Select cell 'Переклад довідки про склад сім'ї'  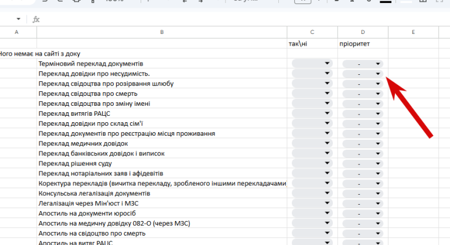click(x=162, y=123)
